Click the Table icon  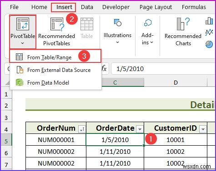click(87, 24)
